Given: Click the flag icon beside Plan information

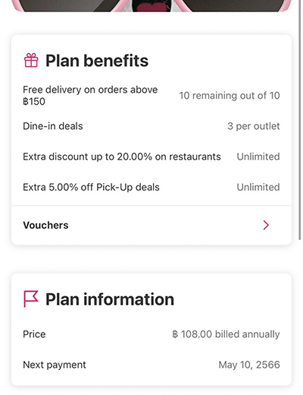Looking at the screenshot, I should click(x=31, y=299).
